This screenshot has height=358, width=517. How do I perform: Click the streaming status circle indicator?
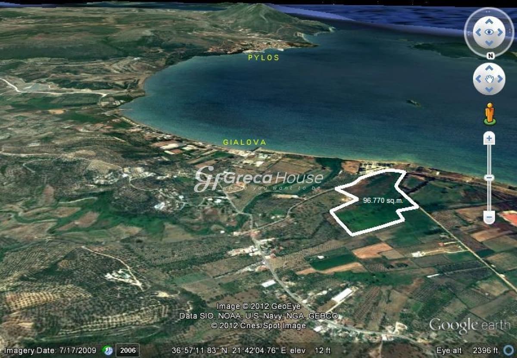click(x=508, y=350)
